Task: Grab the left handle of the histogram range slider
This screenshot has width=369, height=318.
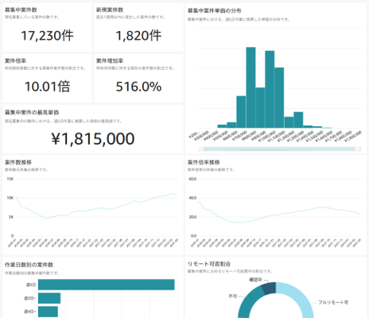Action: pyautogui.click(x=201, y=149)
